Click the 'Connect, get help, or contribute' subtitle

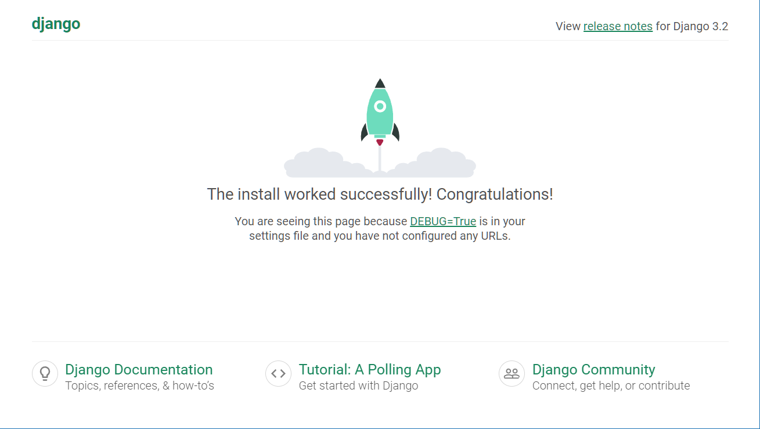[611, 385]
